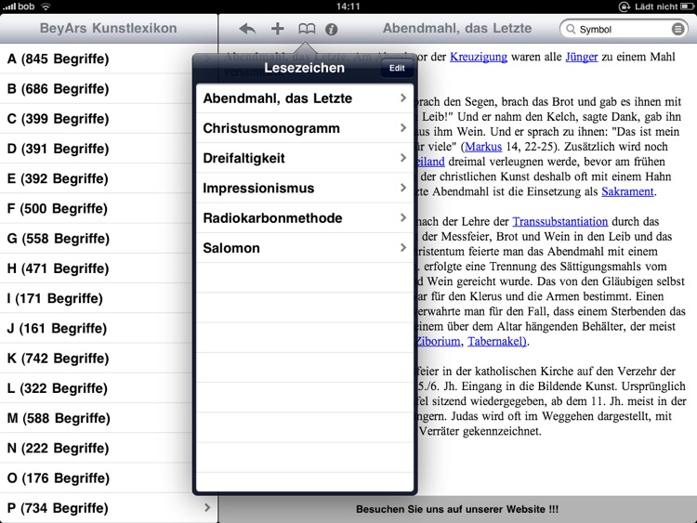Open bookmark Dreifaltigkeit
Viewport: 697px width, 523px height.
click(305, 158)
